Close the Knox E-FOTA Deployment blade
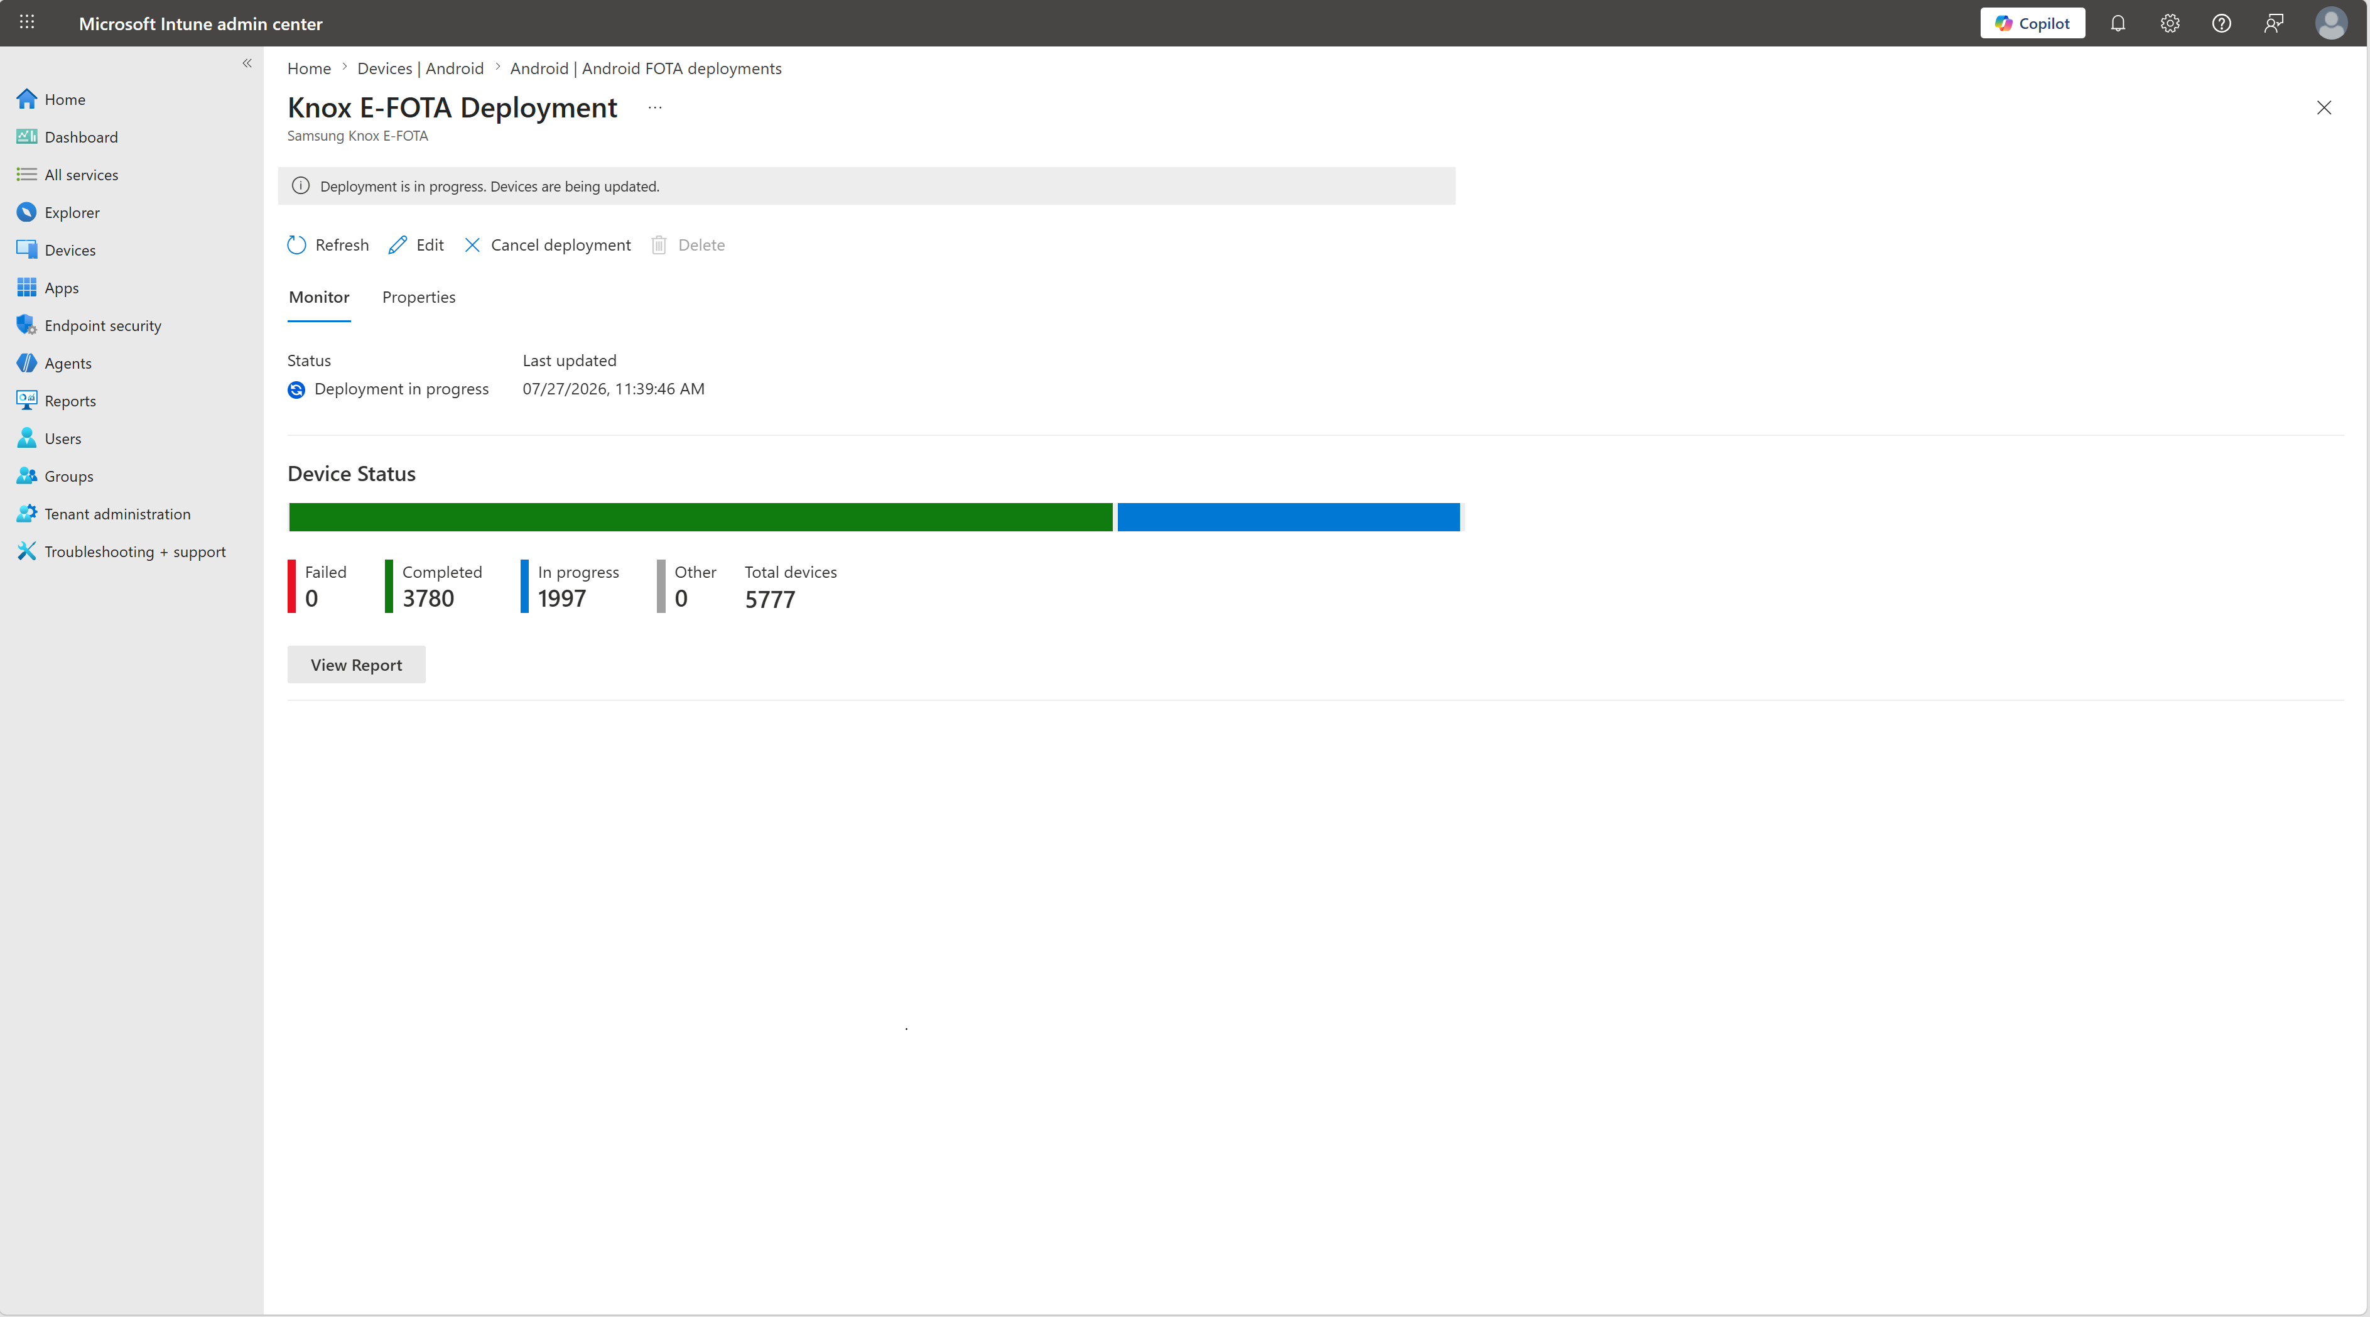The image size is (2370, 1317). (x=2324, y=107)
